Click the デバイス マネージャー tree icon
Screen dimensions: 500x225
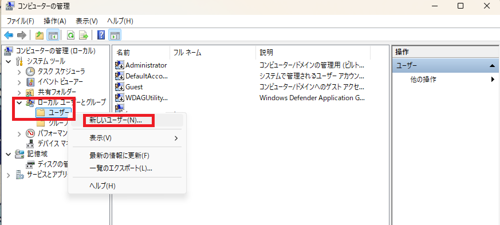[x=30, y=143]
